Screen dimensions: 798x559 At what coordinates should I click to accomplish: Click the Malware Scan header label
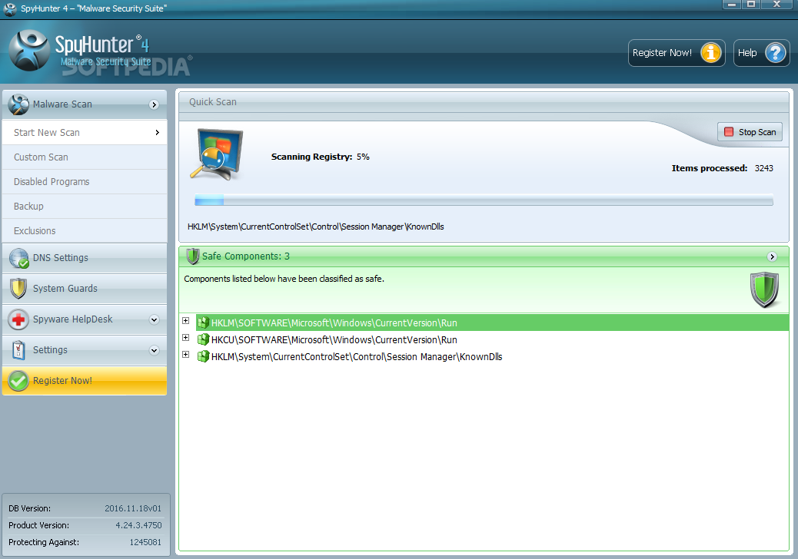click(x=62, y=104)
